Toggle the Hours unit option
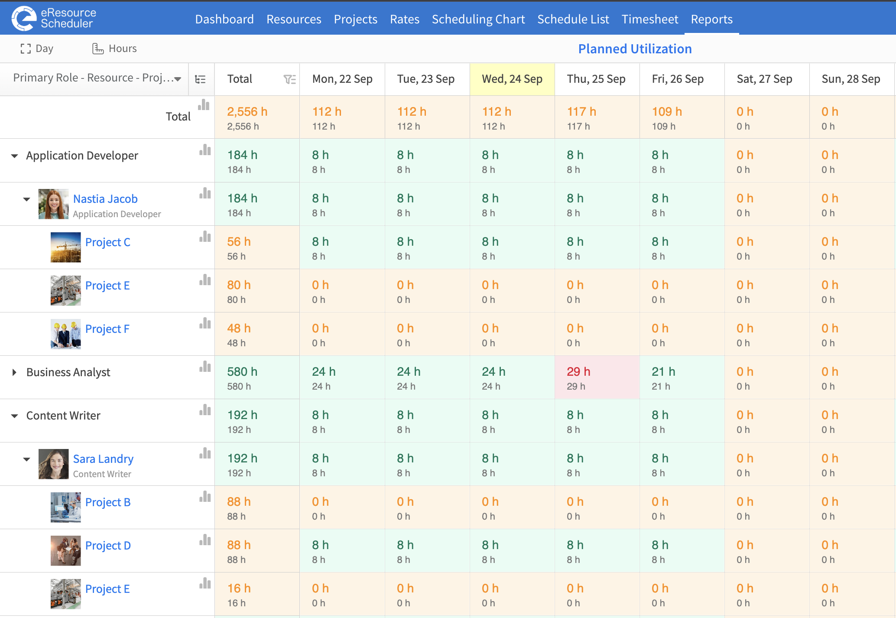Viewport: 896px width, 618px height. pyautogui.click(x=114, y=49)
